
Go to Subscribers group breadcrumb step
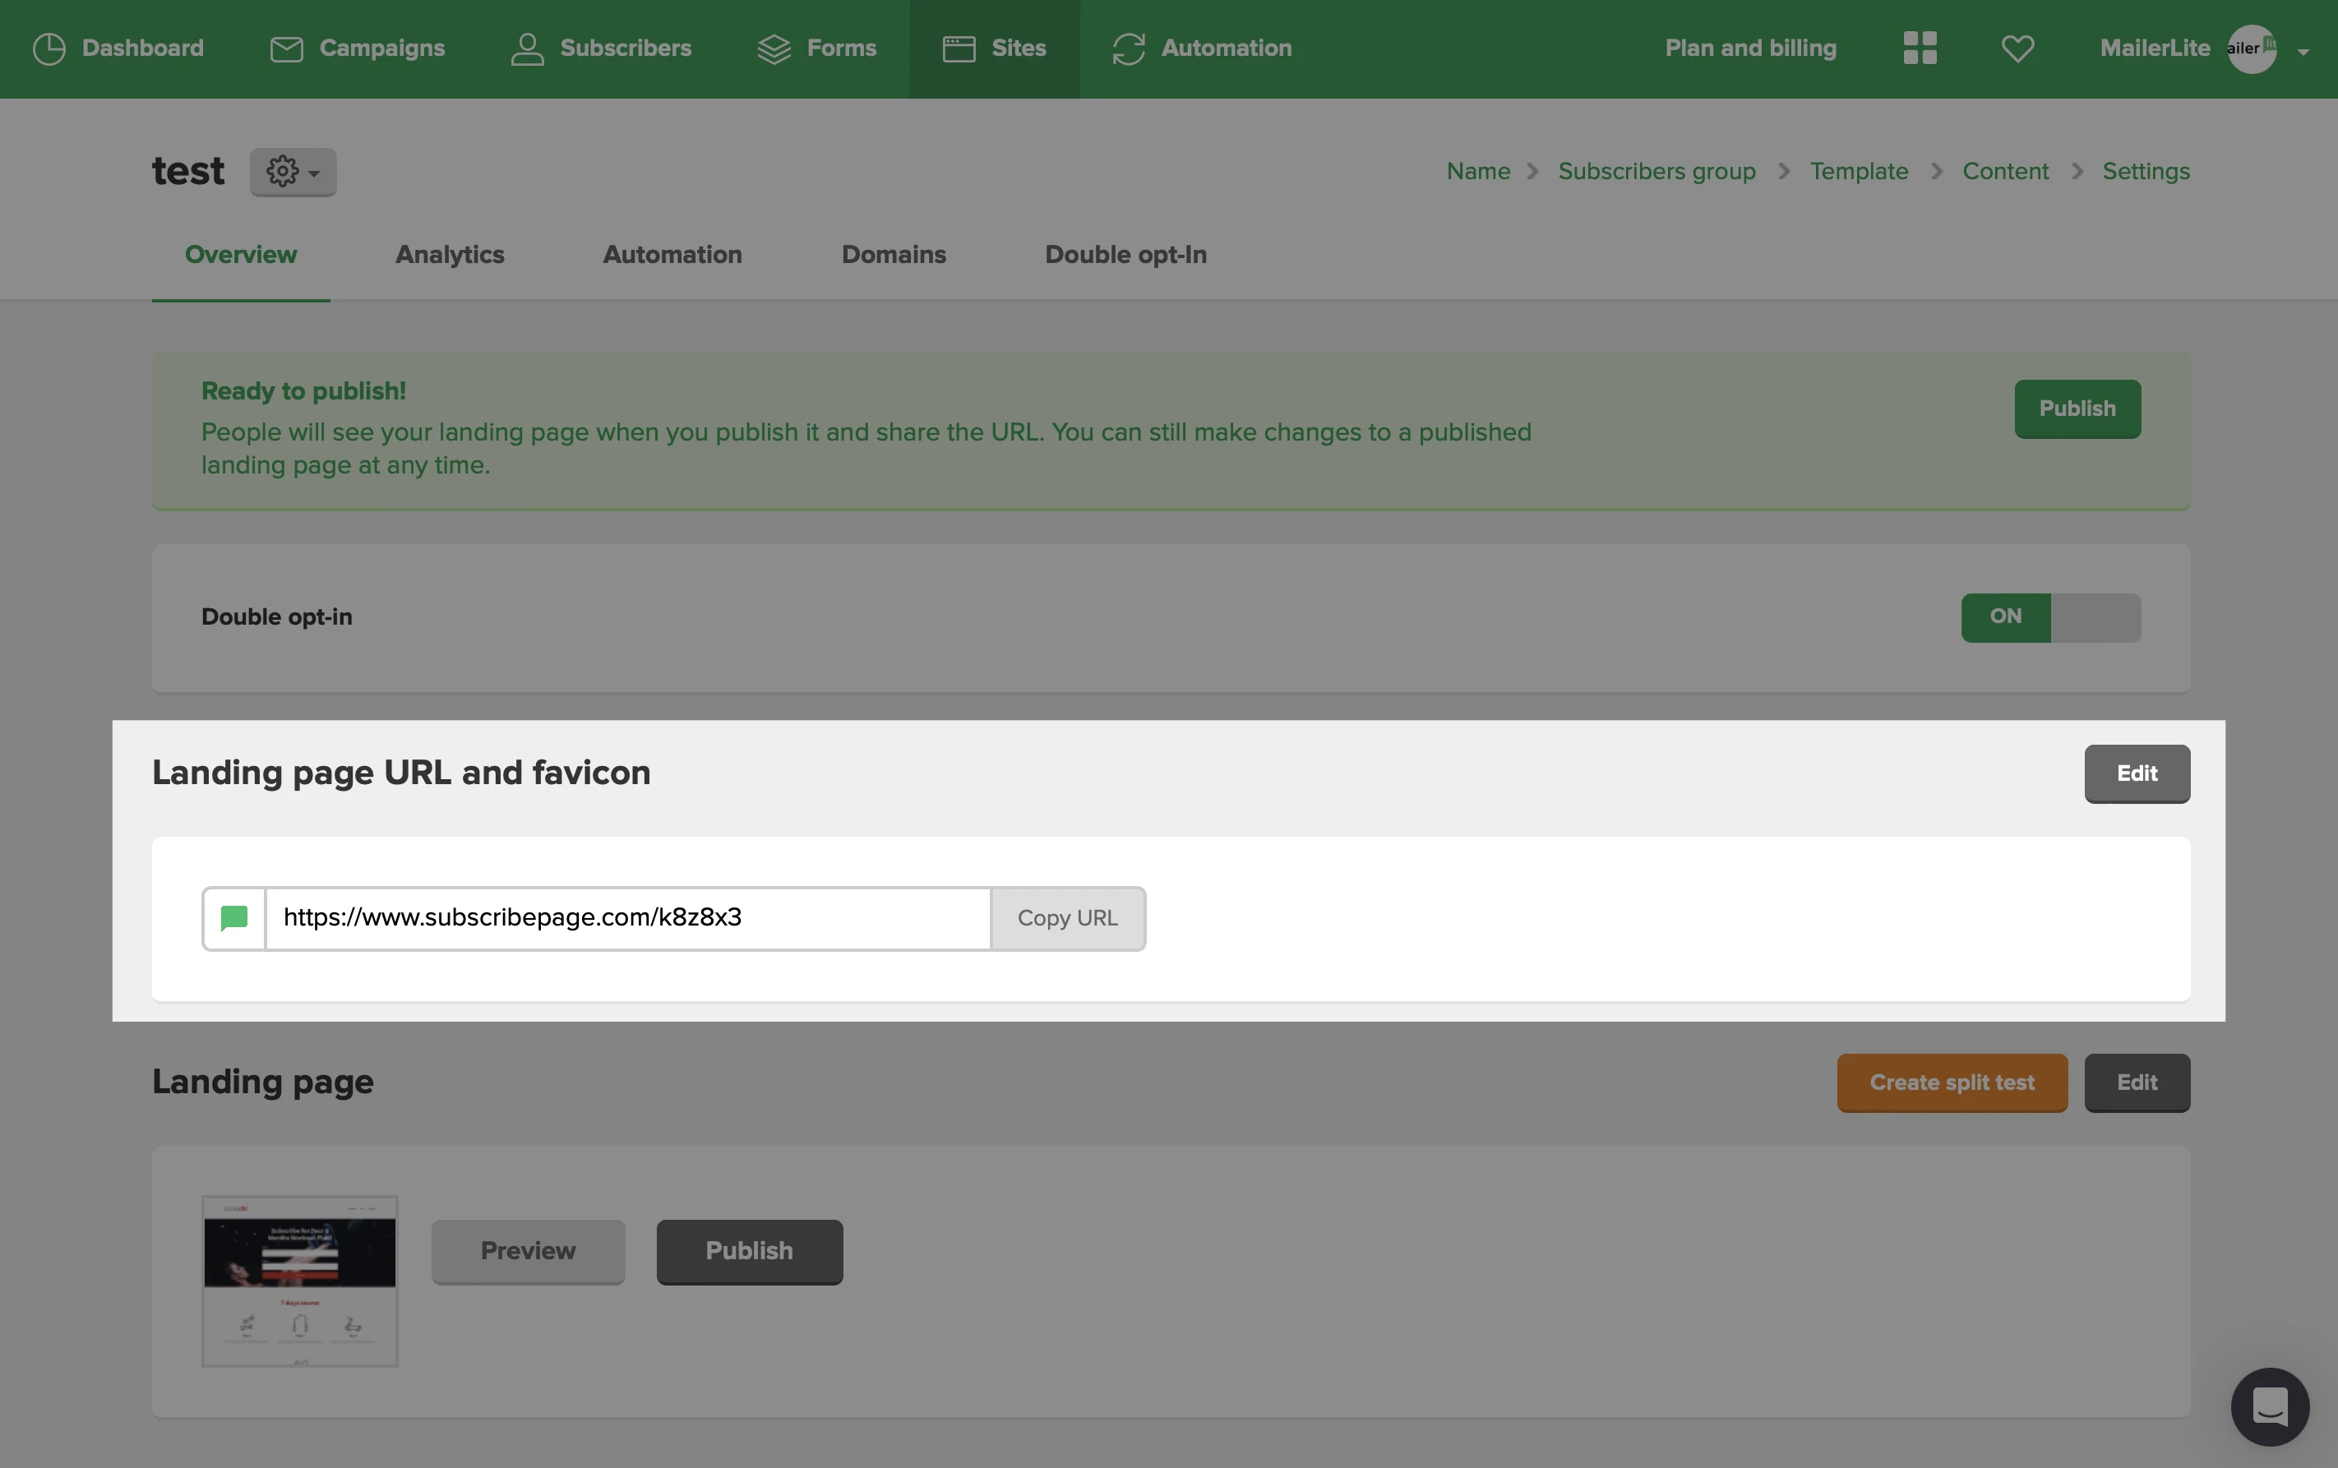(x=1656, y=171)
